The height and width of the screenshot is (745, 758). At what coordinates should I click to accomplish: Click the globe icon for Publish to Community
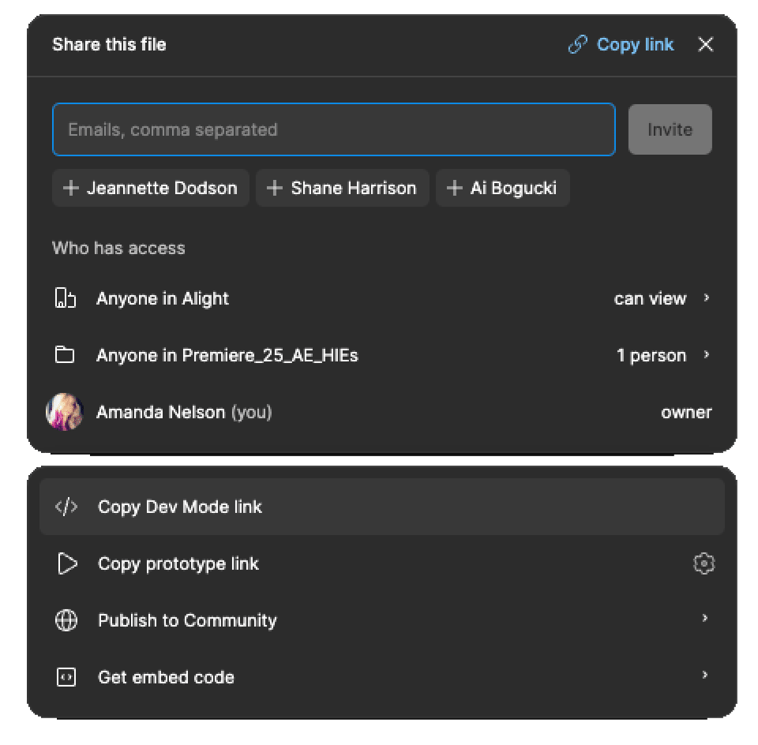pos(66,620)
